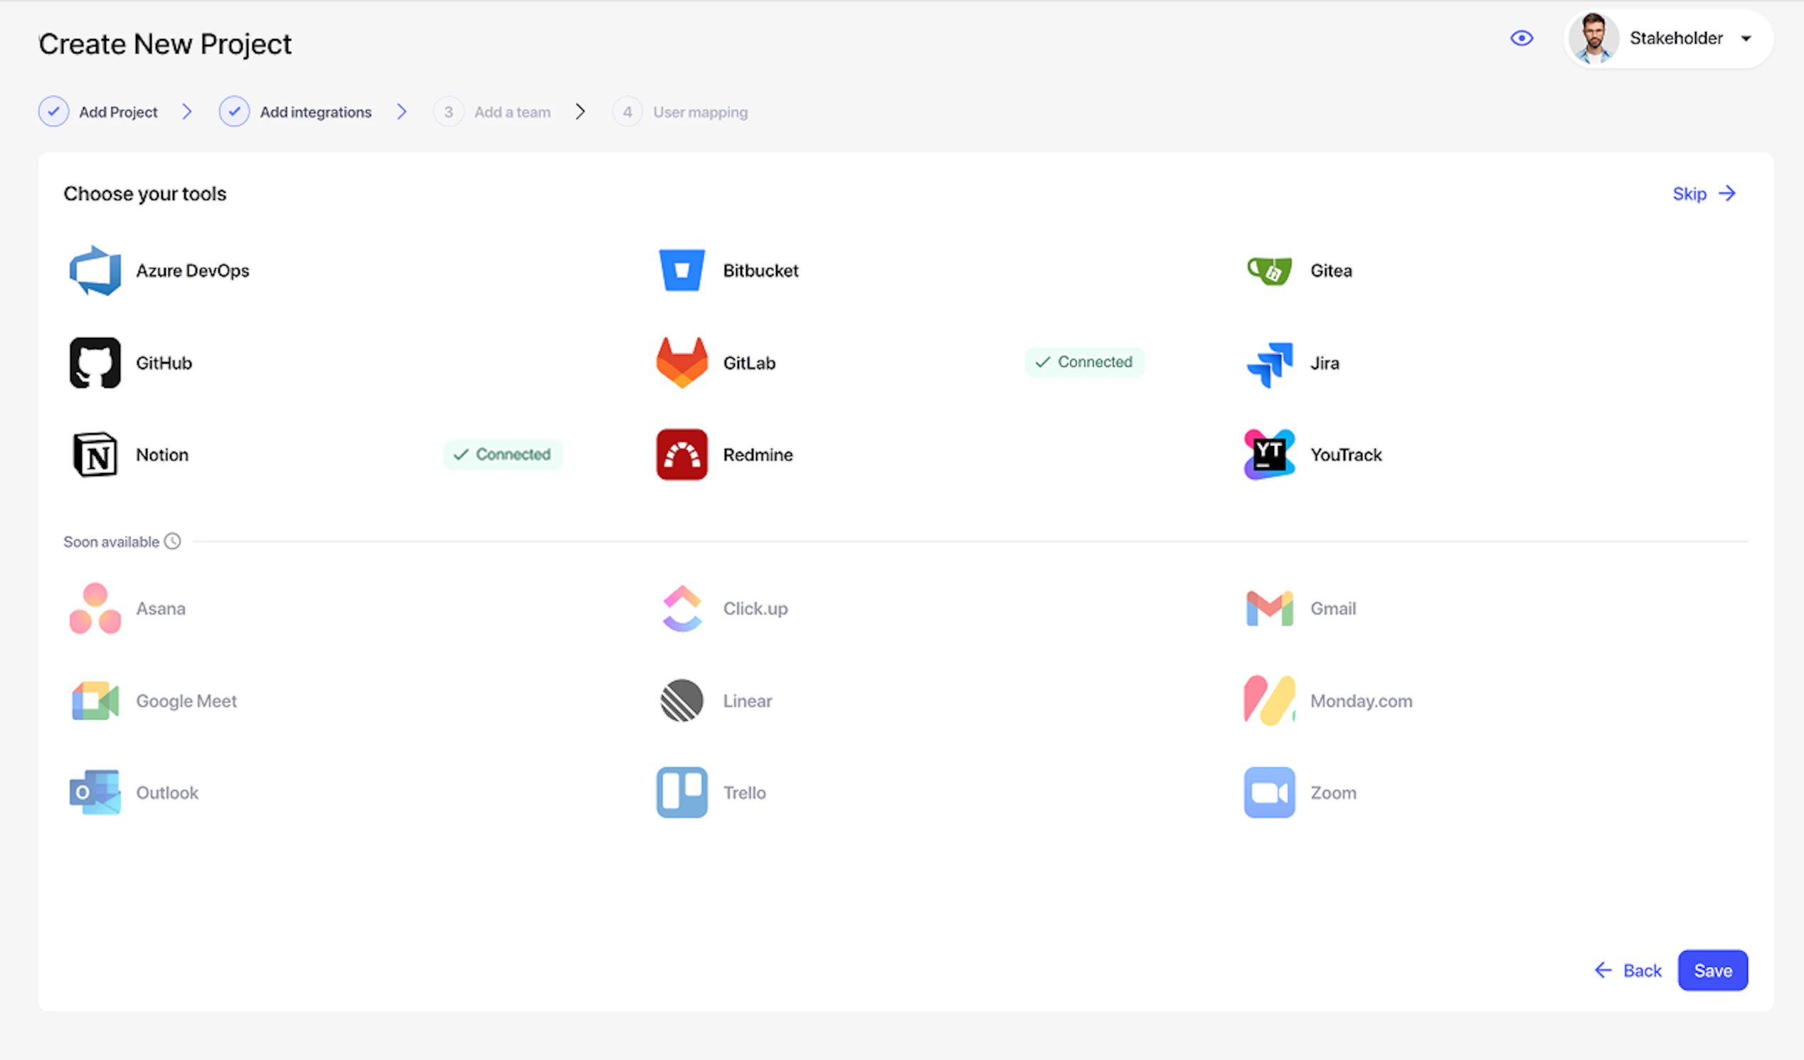Go to Add a team step
This screenshot has width=1804, height=1060.
point(511,112)
